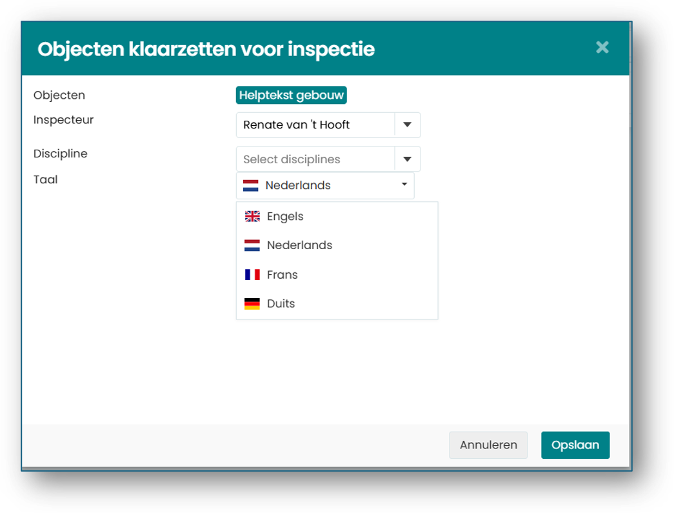Choose Frans from the language list

337,274
